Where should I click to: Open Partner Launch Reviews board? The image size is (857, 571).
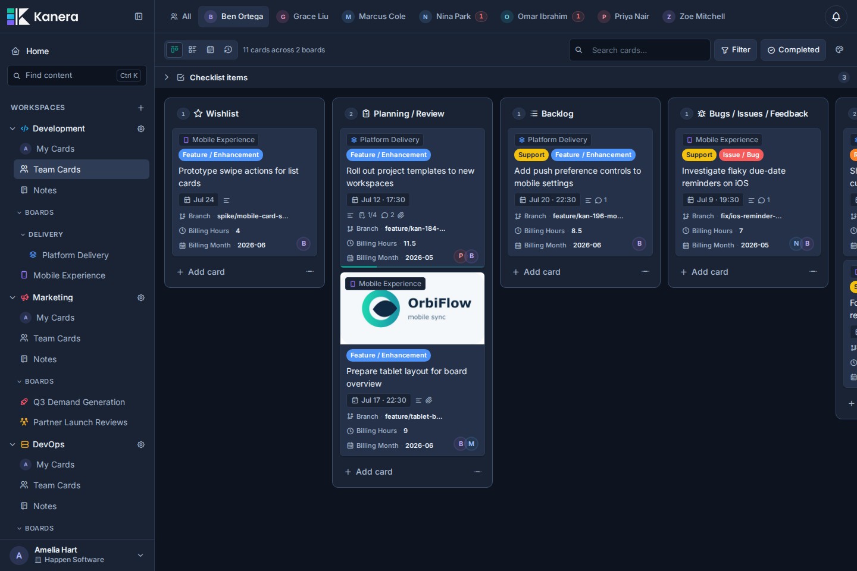82,422
